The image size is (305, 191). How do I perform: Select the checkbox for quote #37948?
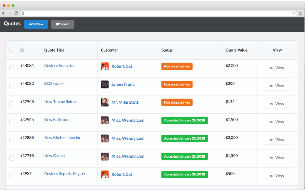12,104
